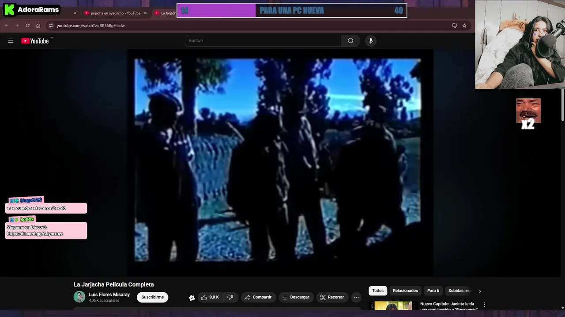Select the Subidas recientes filter chip
The image size is (565, 317).
(x=460, y=291)
